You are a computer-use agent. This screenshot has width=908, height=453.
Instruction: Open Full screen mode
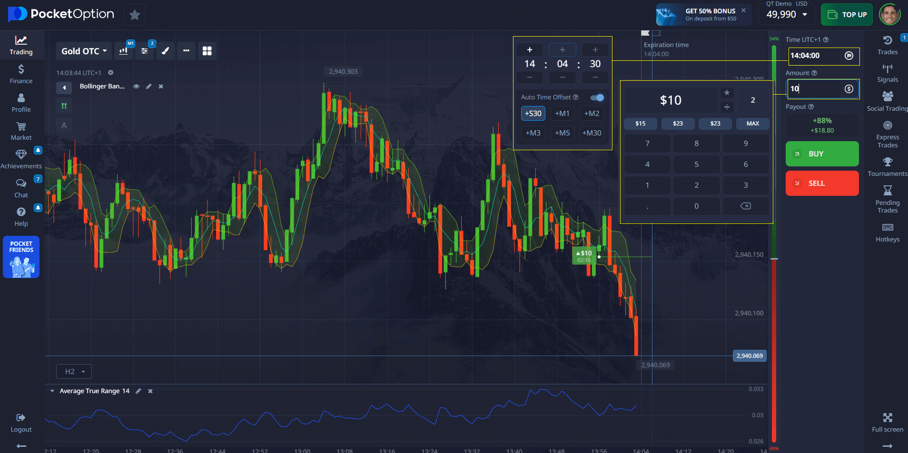tap(887, 422)
